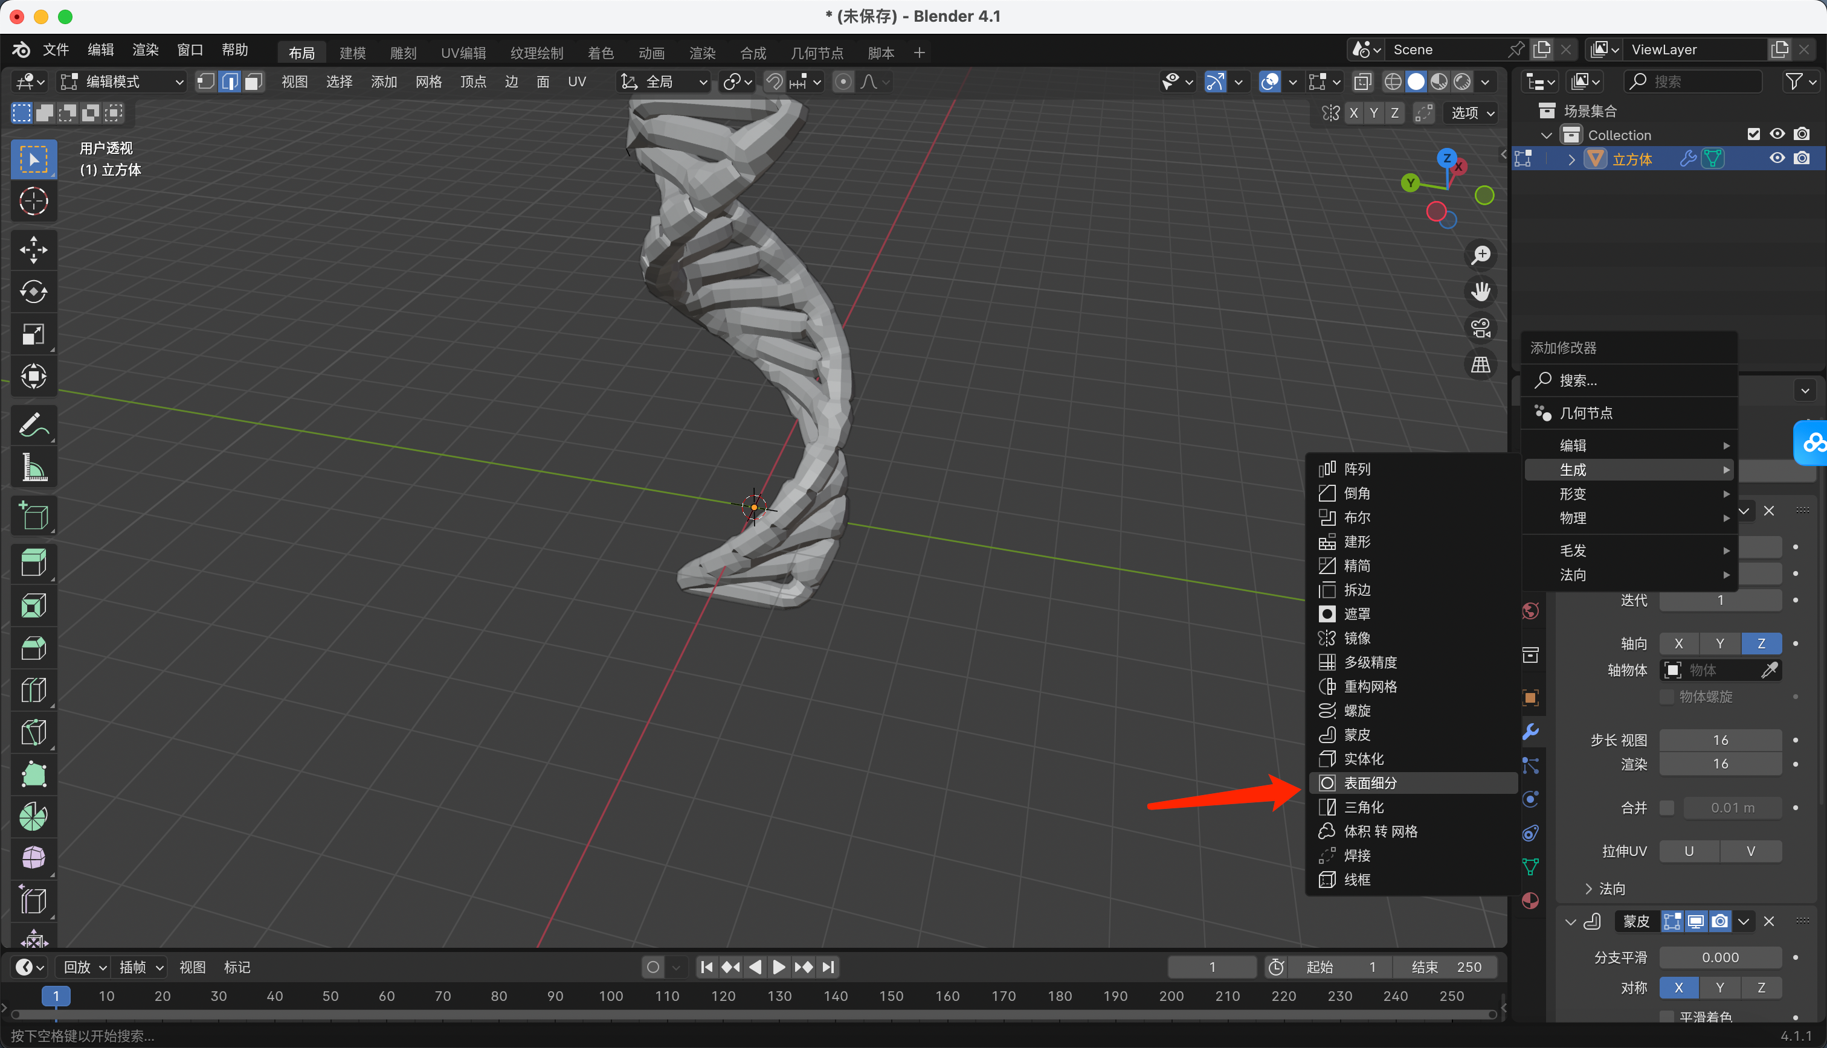Screen dimensions: 1827x1048
Task: Select the Measure tool
Action: [x=33, y=468]
